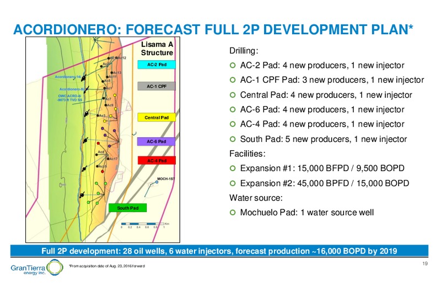Click the red AC-4 Pad legend box

coord(157,161)
